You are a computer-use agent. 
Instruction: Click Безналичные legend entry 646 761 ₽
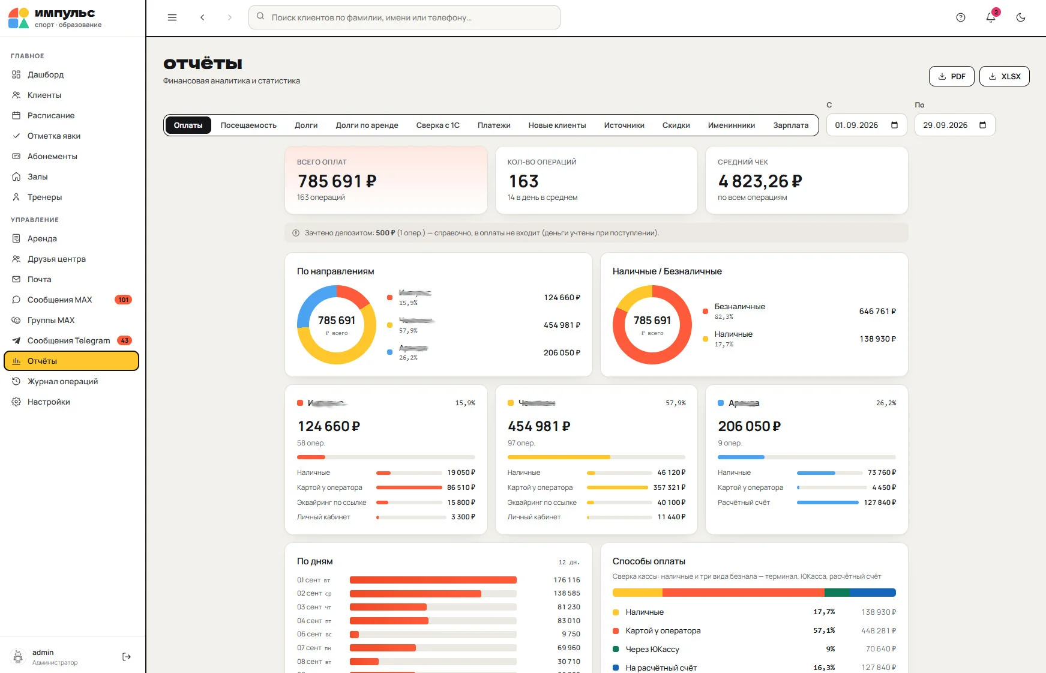(799, 311)
